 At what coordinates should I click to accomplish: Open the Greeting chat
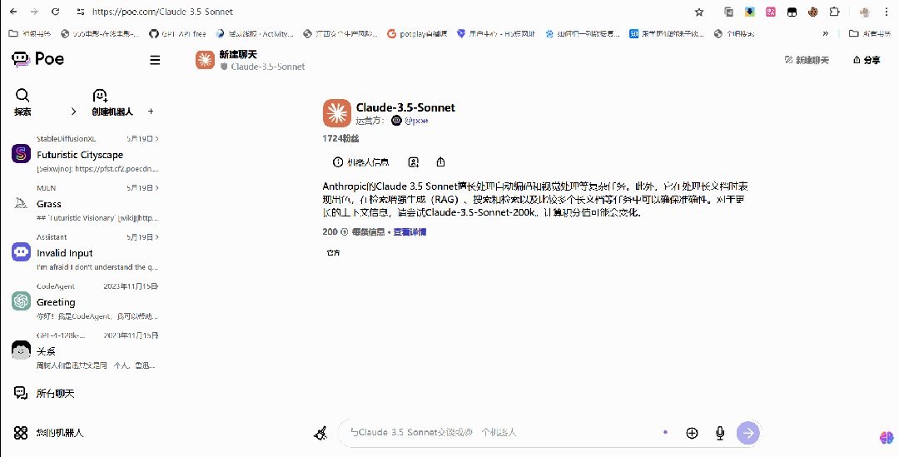pos(85,301)
